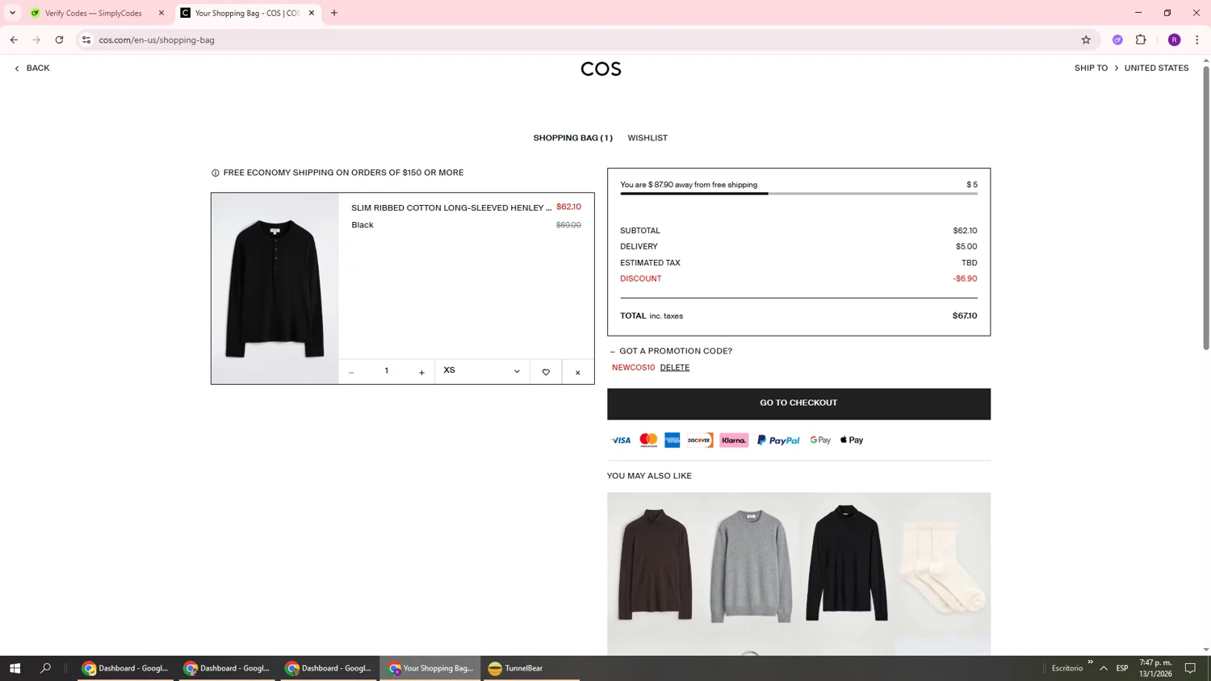The width and height of the screenshot is (1211, 681).
Task: Click the Discover payment icon
Action: coord(699,440)
